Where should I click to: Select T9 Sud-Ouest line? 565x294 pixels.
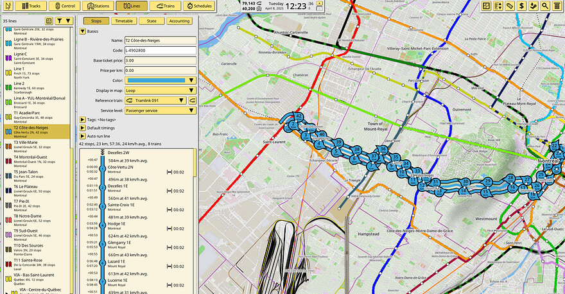click(37, 236)
